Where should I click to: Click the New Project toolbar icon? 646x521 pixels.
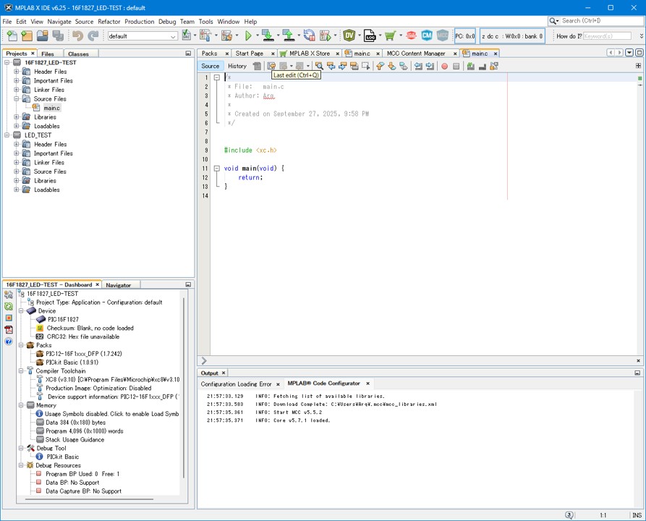(x=27, y=35)
